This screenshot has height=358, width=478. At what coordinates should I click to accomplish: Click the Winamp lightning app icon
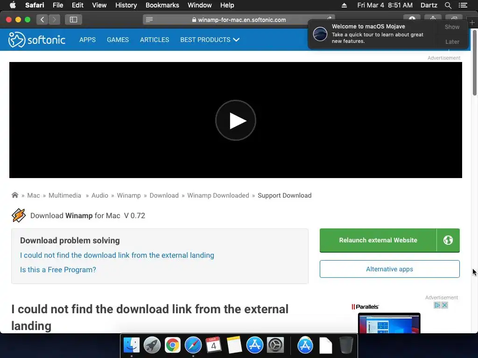click(19, 215)
